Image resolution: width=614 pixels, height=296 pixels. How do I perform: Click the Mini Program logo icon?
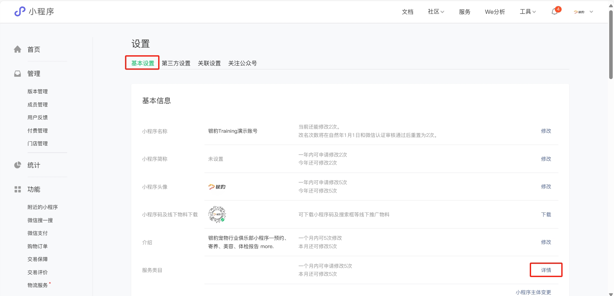tap(20, 12)
